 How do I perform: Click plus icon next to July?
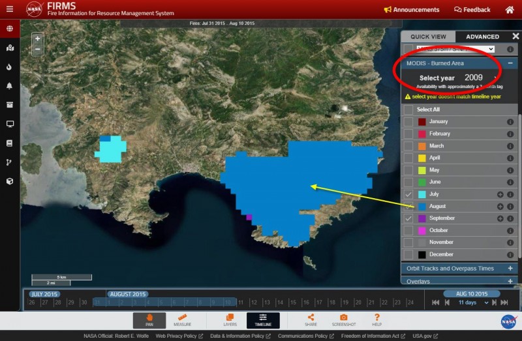[500, 194]
